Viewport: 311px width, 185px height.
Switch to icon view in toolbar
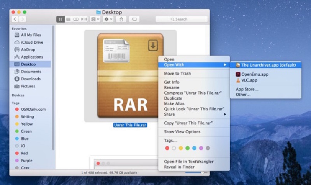60,19
